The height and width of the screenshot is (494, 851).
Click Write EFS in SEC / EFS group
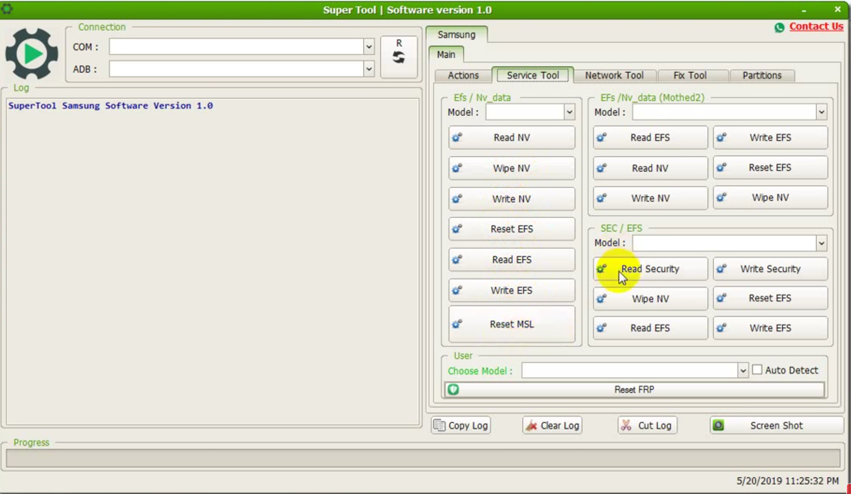click(x=770, y=328)
